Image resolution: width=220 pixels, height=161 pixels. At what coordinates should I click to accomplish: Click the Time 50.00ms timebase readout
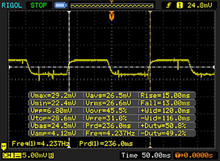pyautogui.click(x=146, y=155)
